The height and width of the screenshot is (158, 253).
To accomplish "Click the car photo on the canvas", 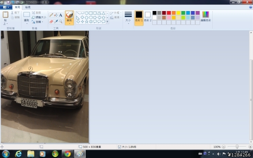I will [45, 87].
